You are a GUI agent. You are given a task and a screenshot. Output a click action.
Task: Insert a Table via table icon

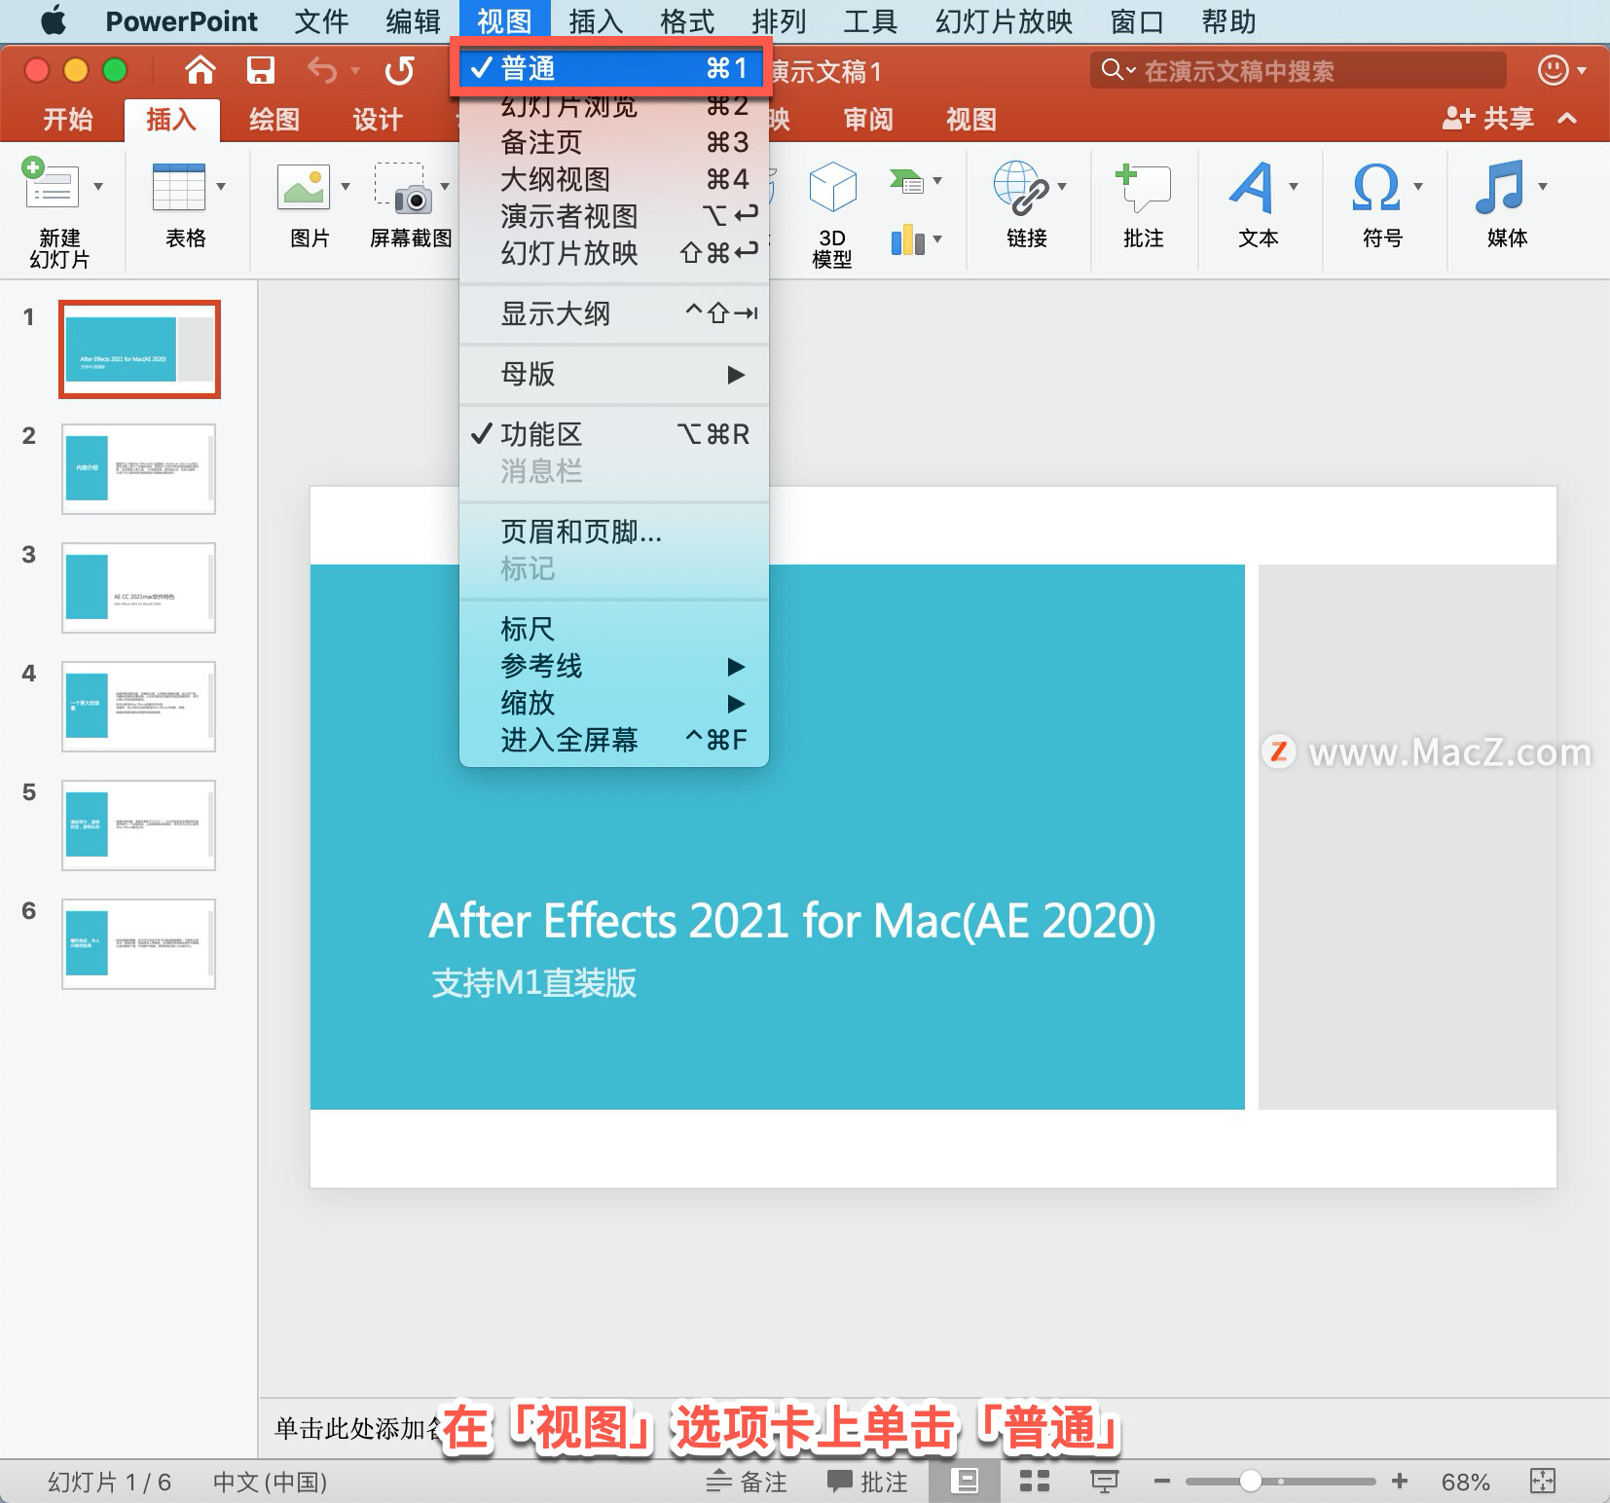[x=179, y=186]
